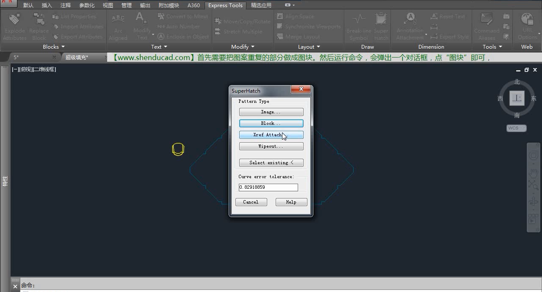The image size is (542, 292).
Task: Click the 上 face on the ViewCube
Action: pyautogui.click(x=517, y=98)
